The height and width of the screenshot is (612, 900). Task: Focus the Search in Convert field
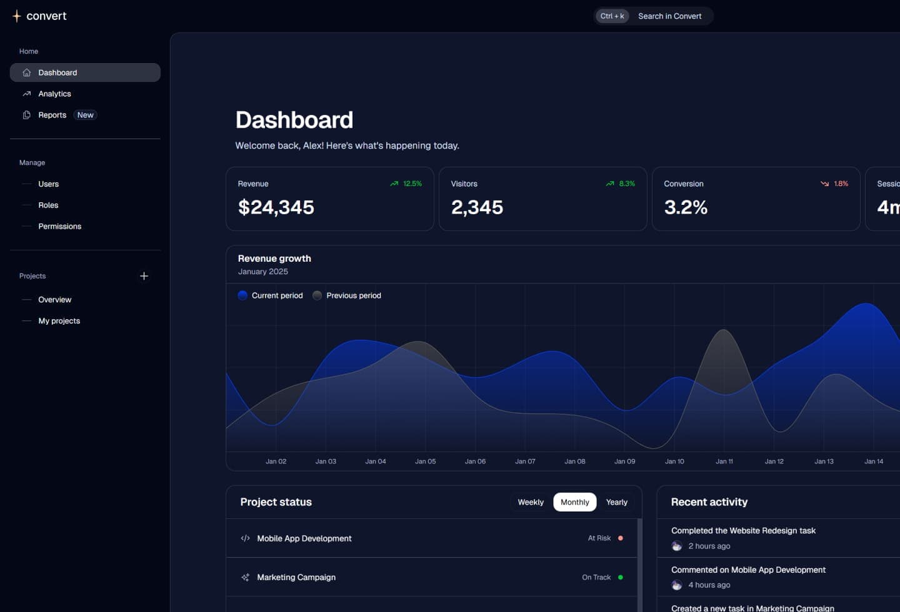pos(653,16)
